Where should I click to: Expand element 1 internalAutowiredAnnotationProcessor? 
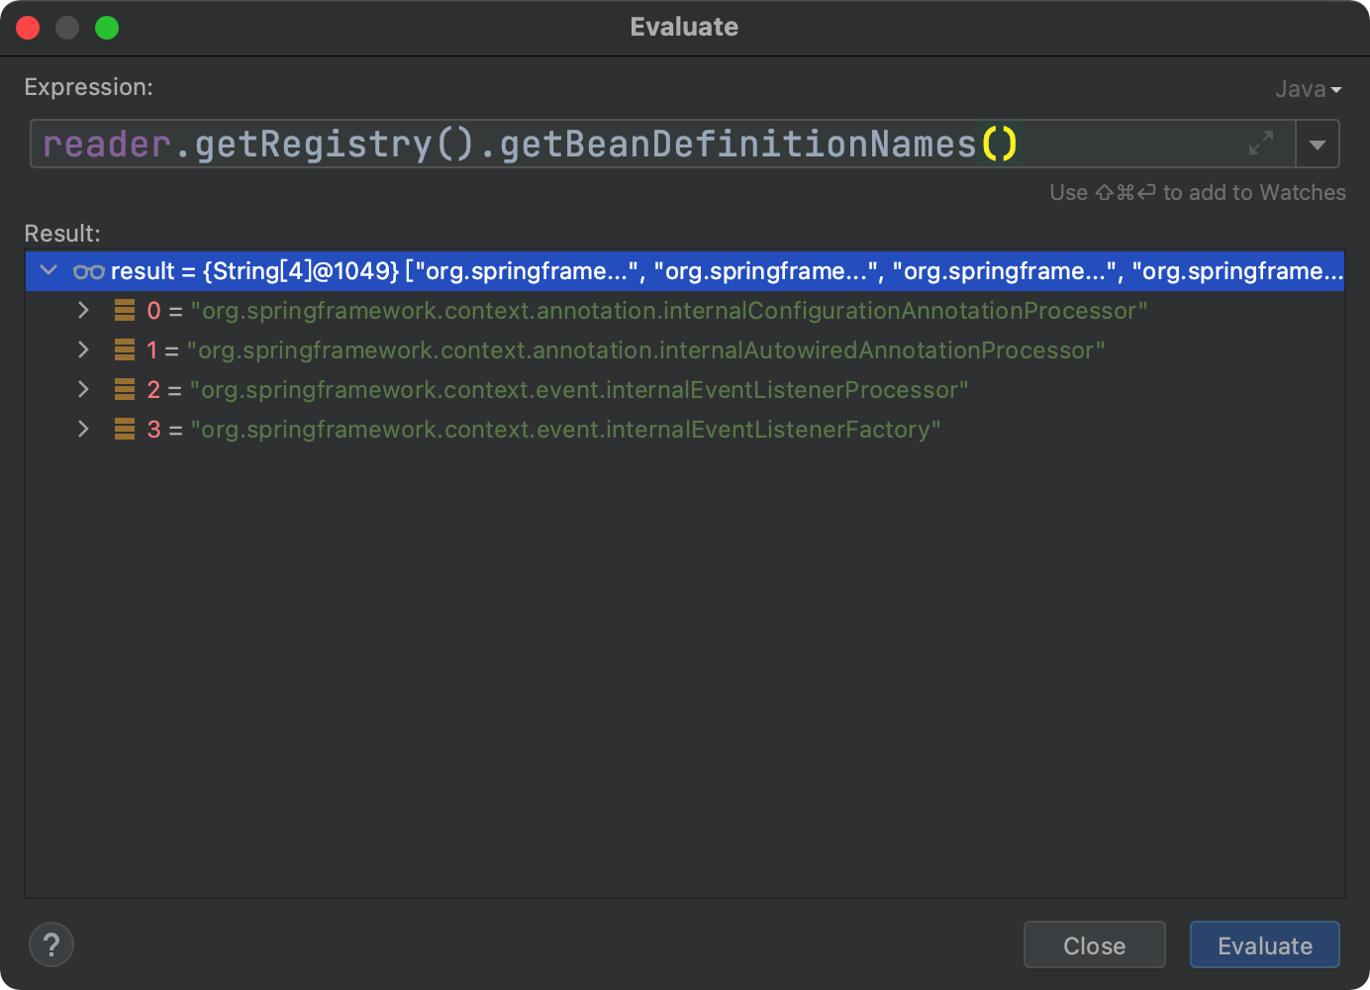tap(83, 350)
